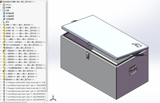The height and width of the screenshot is (103, 160).
Task: Click subassembly icon of 阻尼组件<1>
Action: click(x=4, y=51)
